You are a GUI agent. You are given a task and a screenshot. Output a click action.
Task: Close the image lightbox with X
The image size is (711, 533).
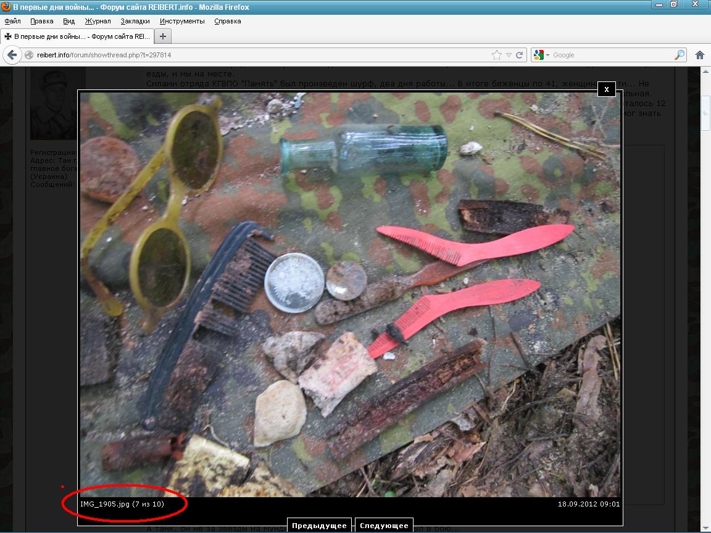point(607,89)
